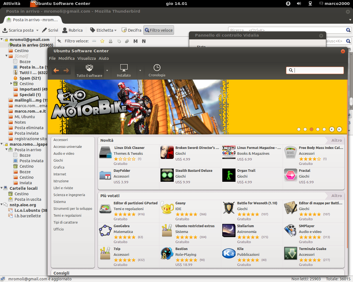
Task: Open Organ Trail game icon
Action: (x=229, y=175)
